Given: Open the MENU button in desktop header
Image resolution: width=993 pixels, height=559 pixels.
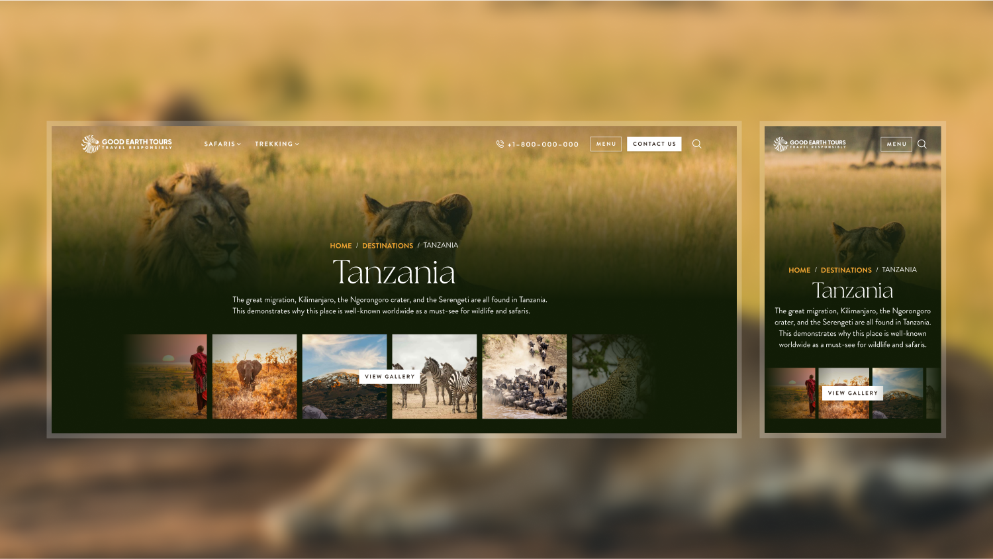Looking at the screenshot, I should pos(606,144).
